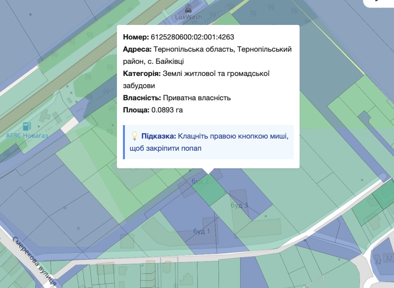This screenshot has width=394, height=288.
Task: Click the LuxWash map label
Action: coord(188,17)
